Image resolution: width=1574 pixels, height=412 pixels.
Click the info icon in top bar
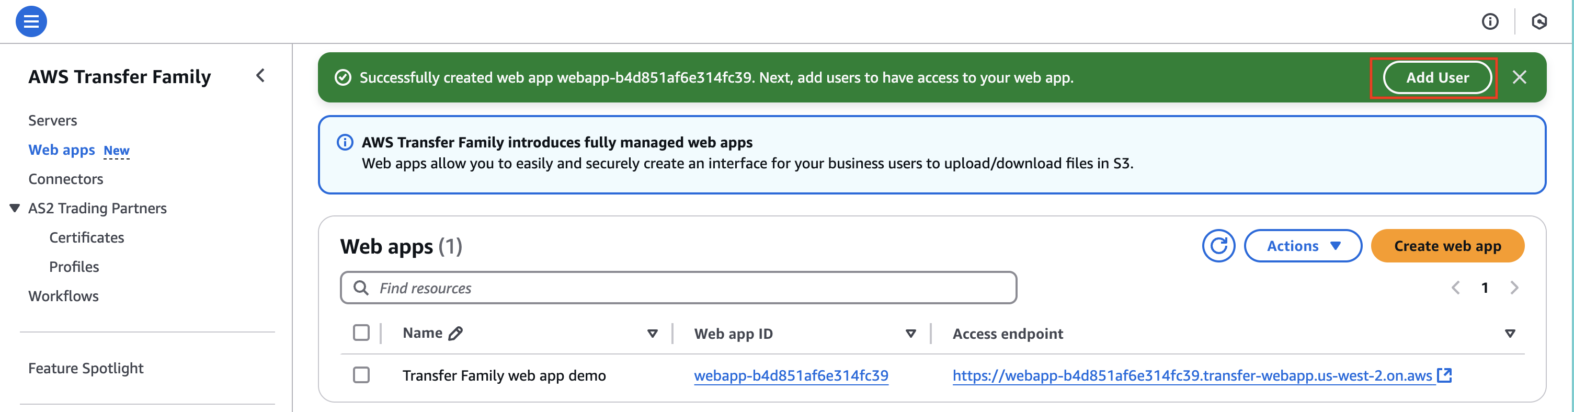(x=1490, y=22)
